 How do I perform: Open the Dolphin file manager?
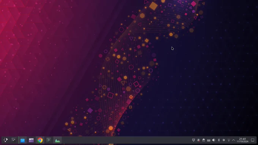tap(31, 140)
